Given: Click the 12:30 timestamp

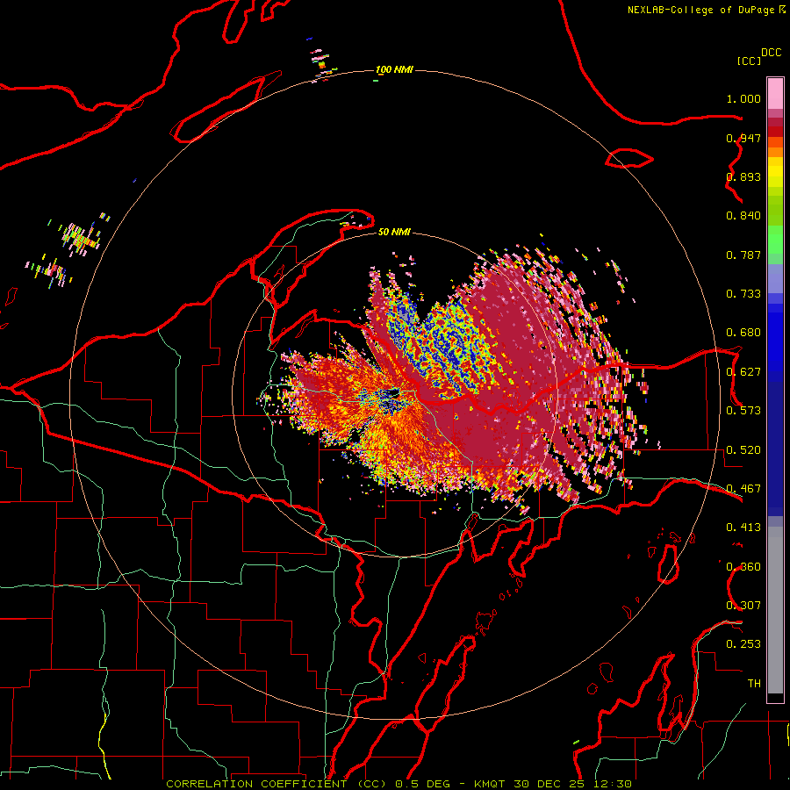Looking at the screenshot, I should pos(612,784).
